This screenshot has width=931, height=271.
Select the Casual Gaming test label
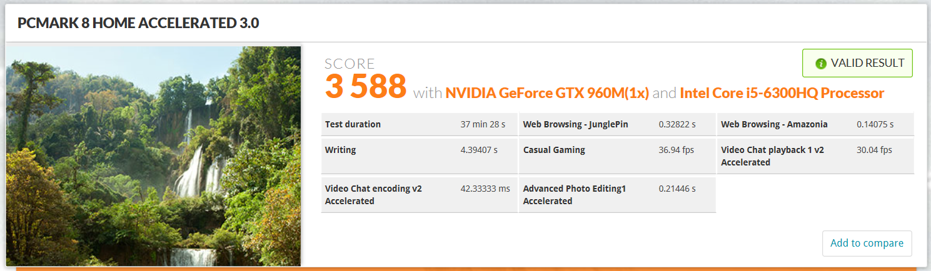click(x=554, y=150)
